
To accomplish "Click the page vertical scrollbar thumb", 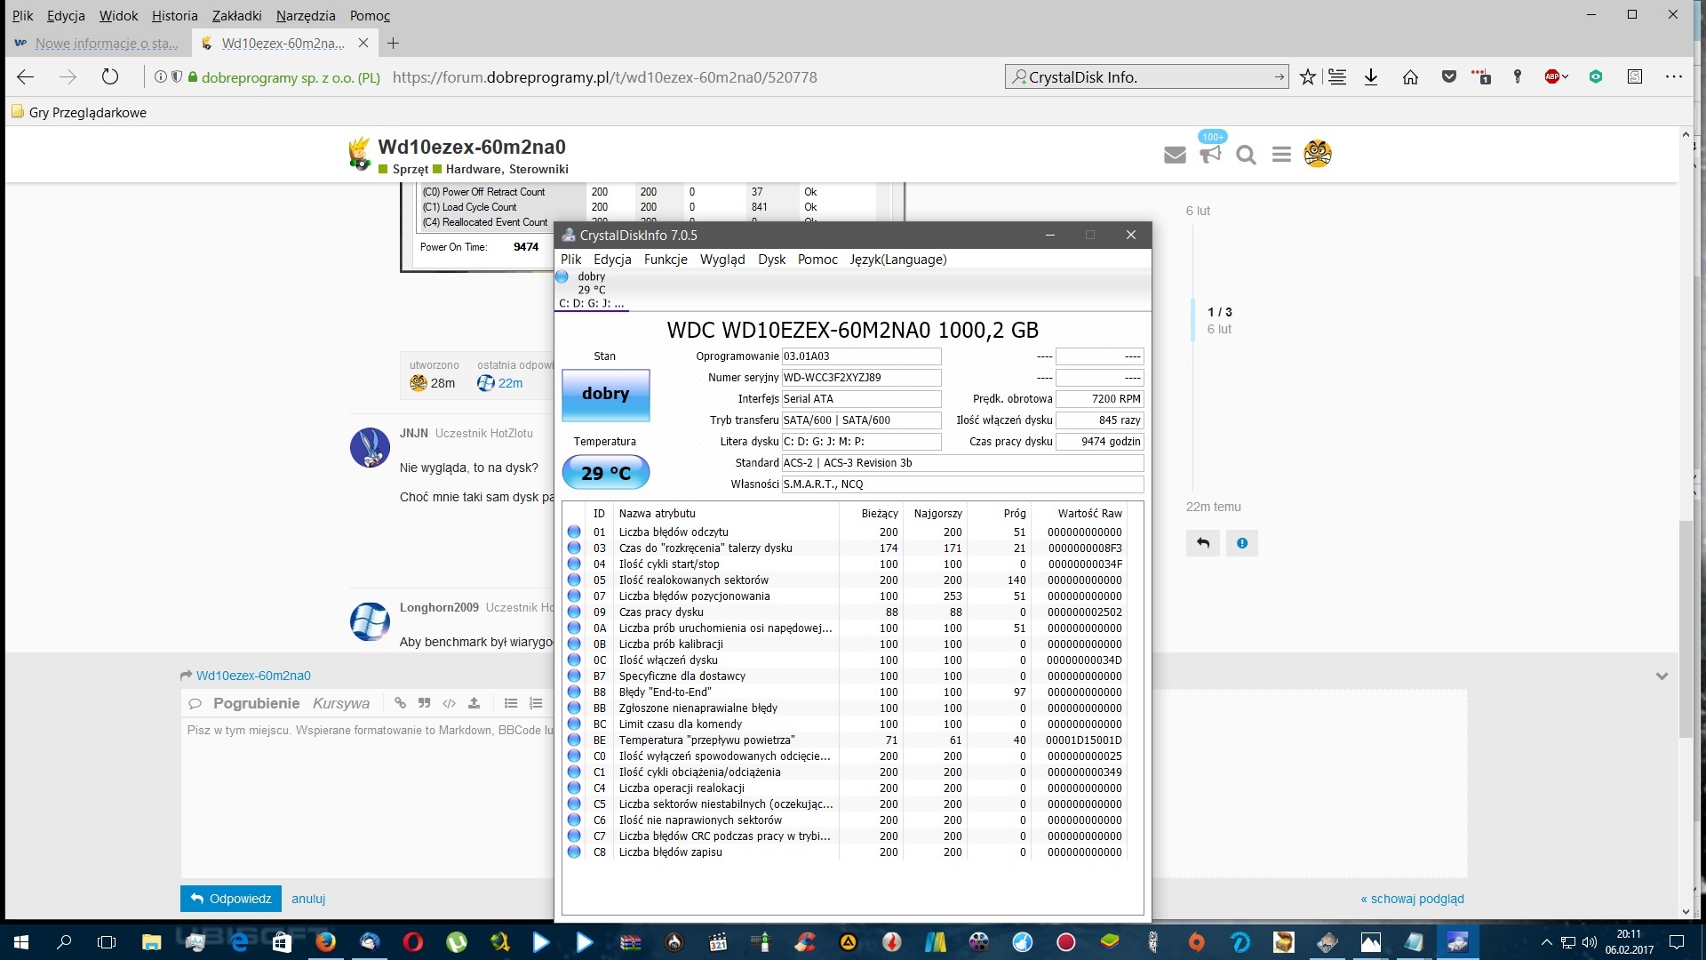I will 1686,628.
